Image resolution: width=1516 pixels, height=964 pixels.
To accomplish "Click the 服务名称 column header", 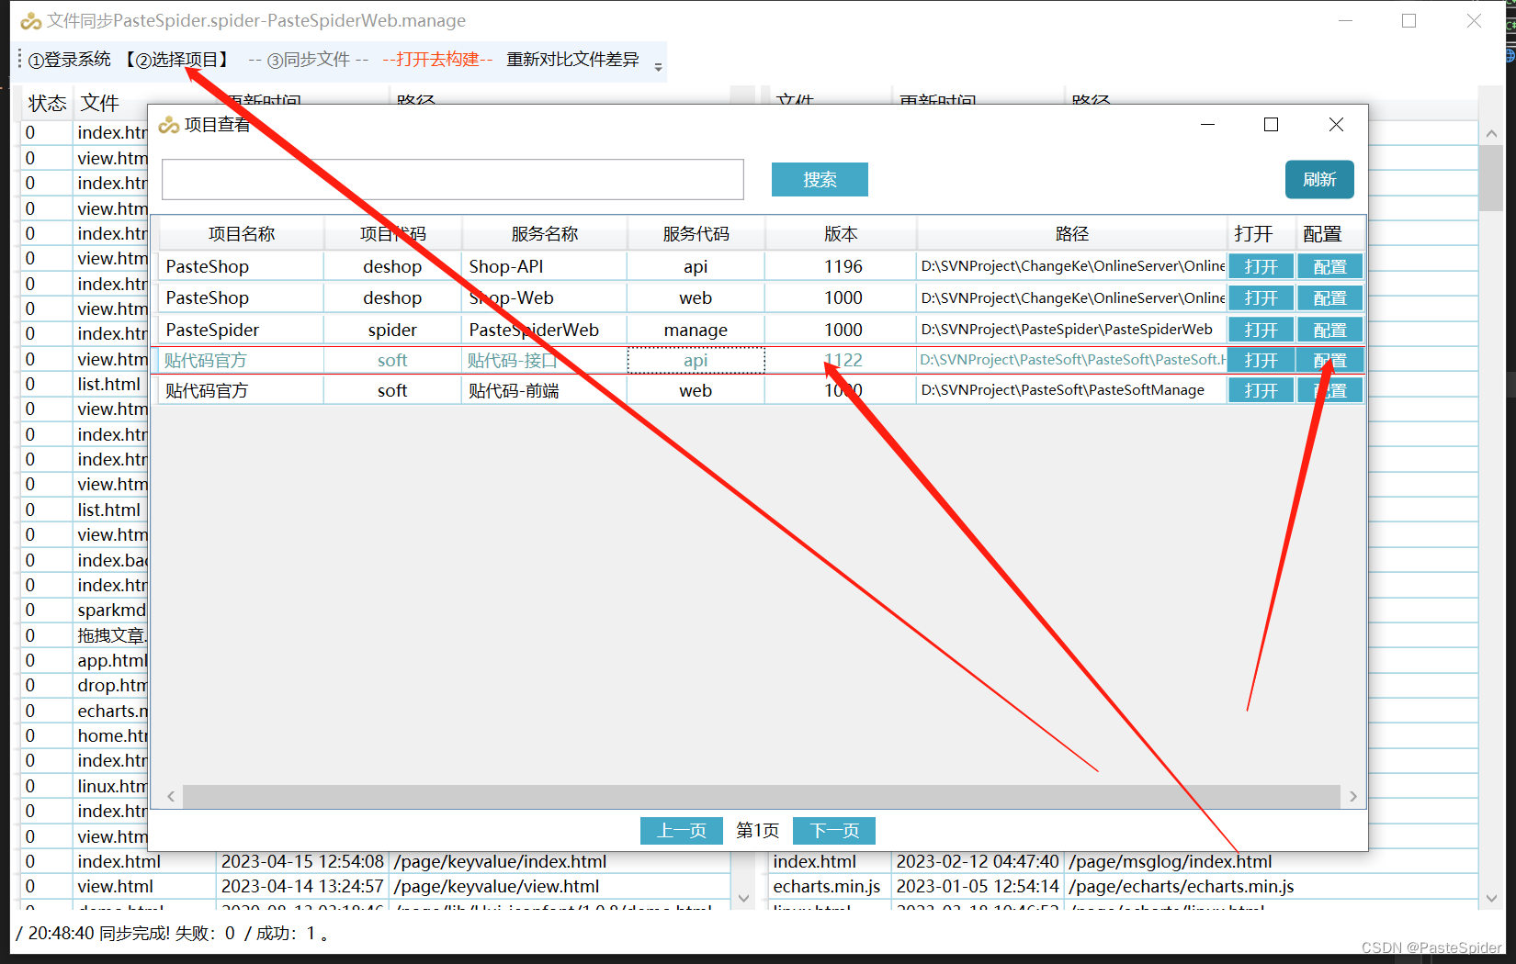I will [x=545, y=234].
